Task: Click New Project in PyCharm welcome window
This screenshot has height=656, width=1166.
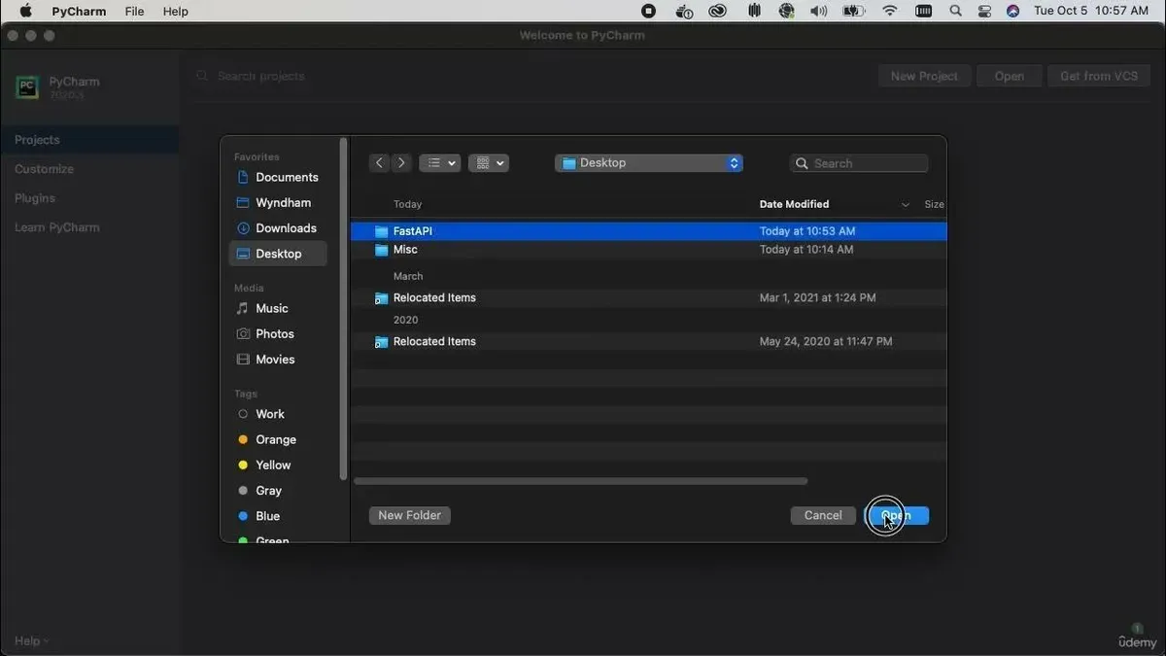Action: pyautogui.click(x=924, y=76)
